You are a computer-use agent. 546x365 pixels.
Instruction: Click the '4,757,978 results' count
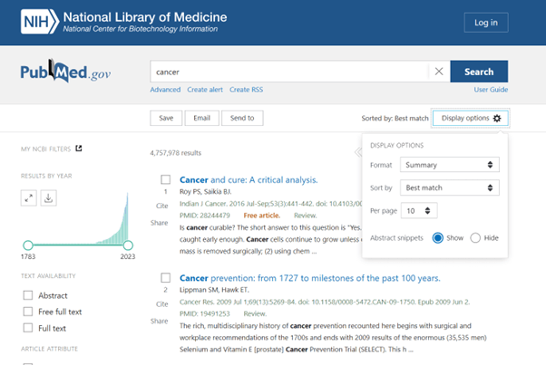[176, 153]
